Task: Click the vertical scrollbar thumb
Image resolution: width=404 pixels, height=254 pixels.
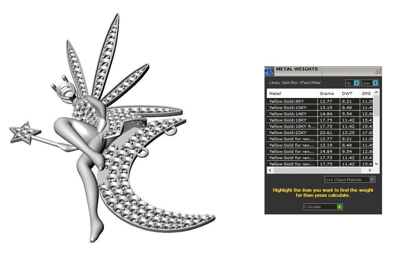Action: pos(377,106)
